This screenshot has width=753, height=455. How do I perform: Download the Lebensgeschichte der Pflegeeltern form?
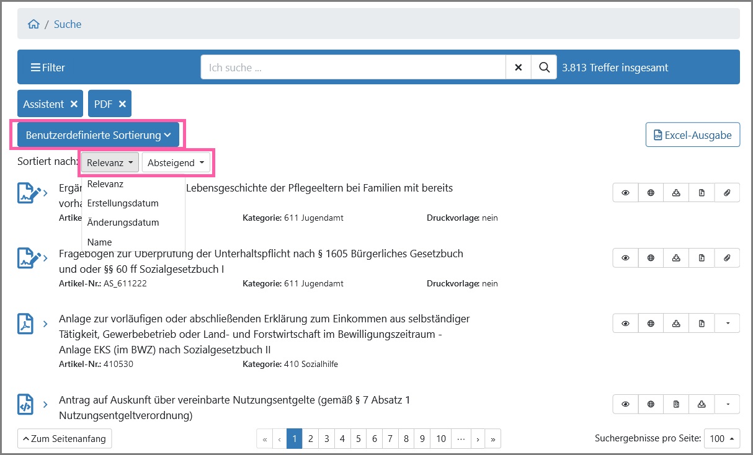(x=676, y=193)
